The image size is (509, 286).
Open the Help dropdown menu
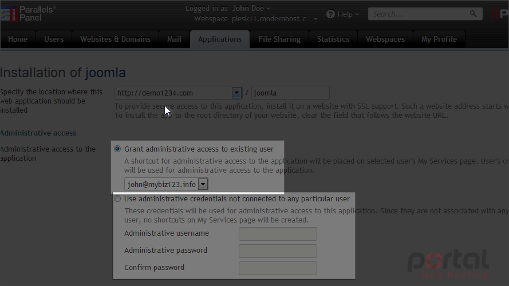[348, 14]
